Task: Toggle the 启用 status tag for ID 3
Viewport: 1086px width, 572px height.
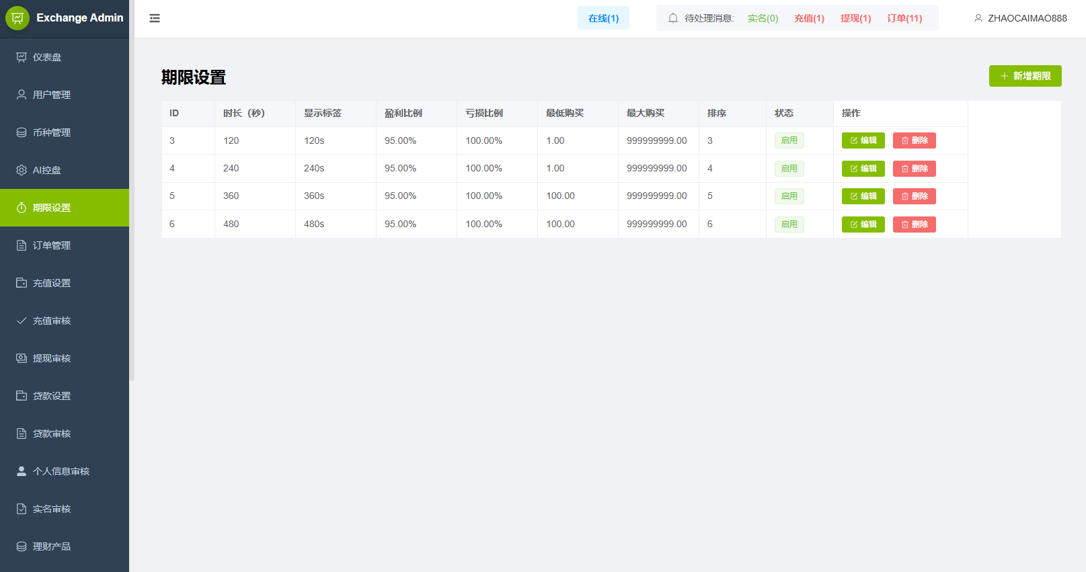Action: click(x=789, y=140)
